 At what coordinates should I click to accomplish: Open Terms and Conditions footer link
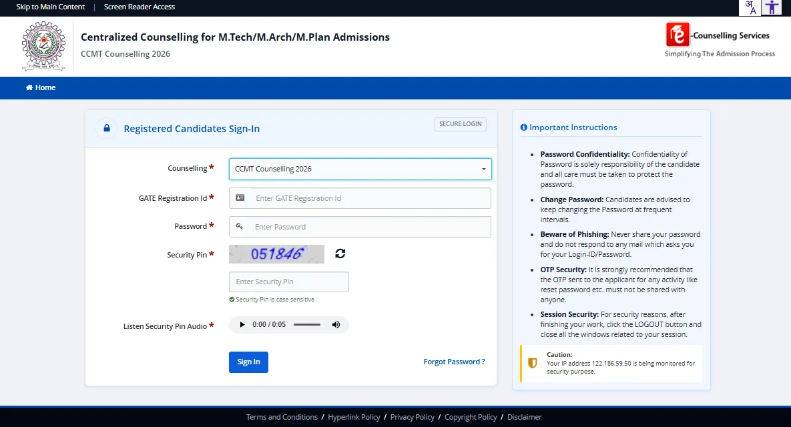pyautogui.click(x=282, y=418)
